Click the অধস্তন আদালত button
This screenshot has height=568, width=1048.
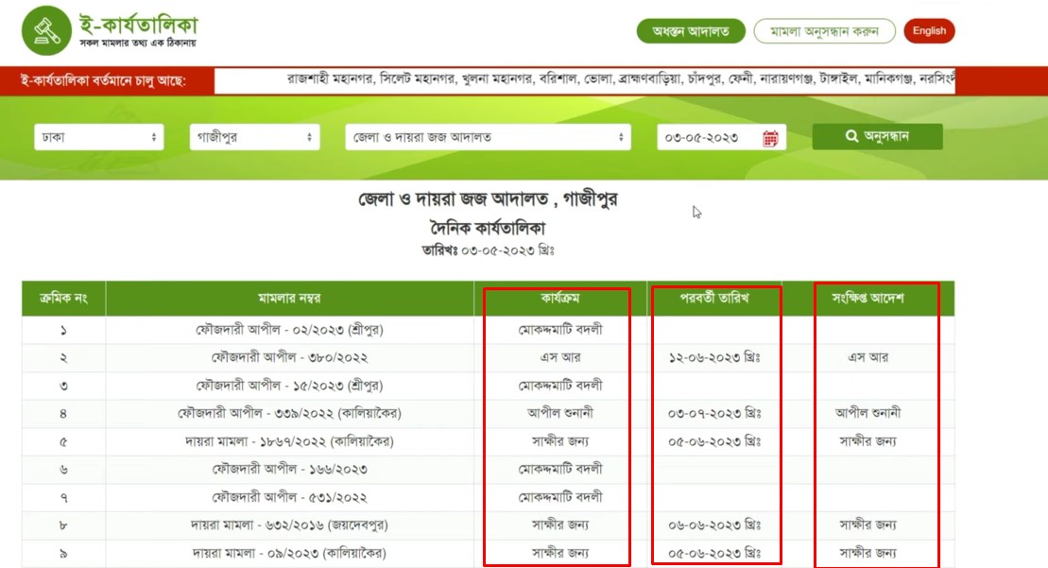click(691, 31)
